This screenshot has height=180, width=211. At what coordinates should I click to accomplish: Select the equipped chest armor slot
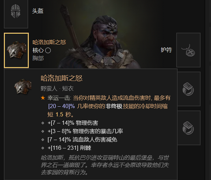point(16,50)
